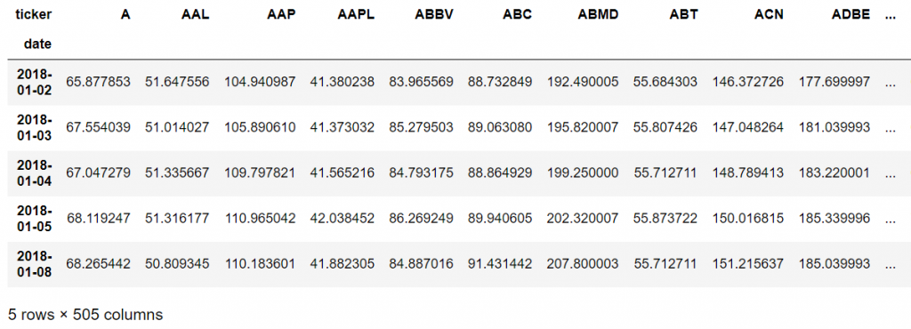Select the 2018-01-08 row index

tap(35, 264)
